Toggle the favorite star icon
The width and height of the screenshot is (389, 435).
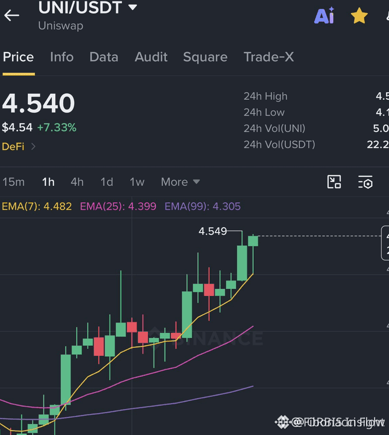(x=359, y=15)
